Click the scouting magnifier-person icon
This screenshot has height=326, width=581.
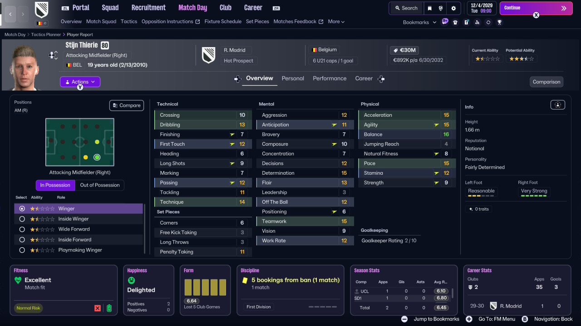click(x=477, y=22)
